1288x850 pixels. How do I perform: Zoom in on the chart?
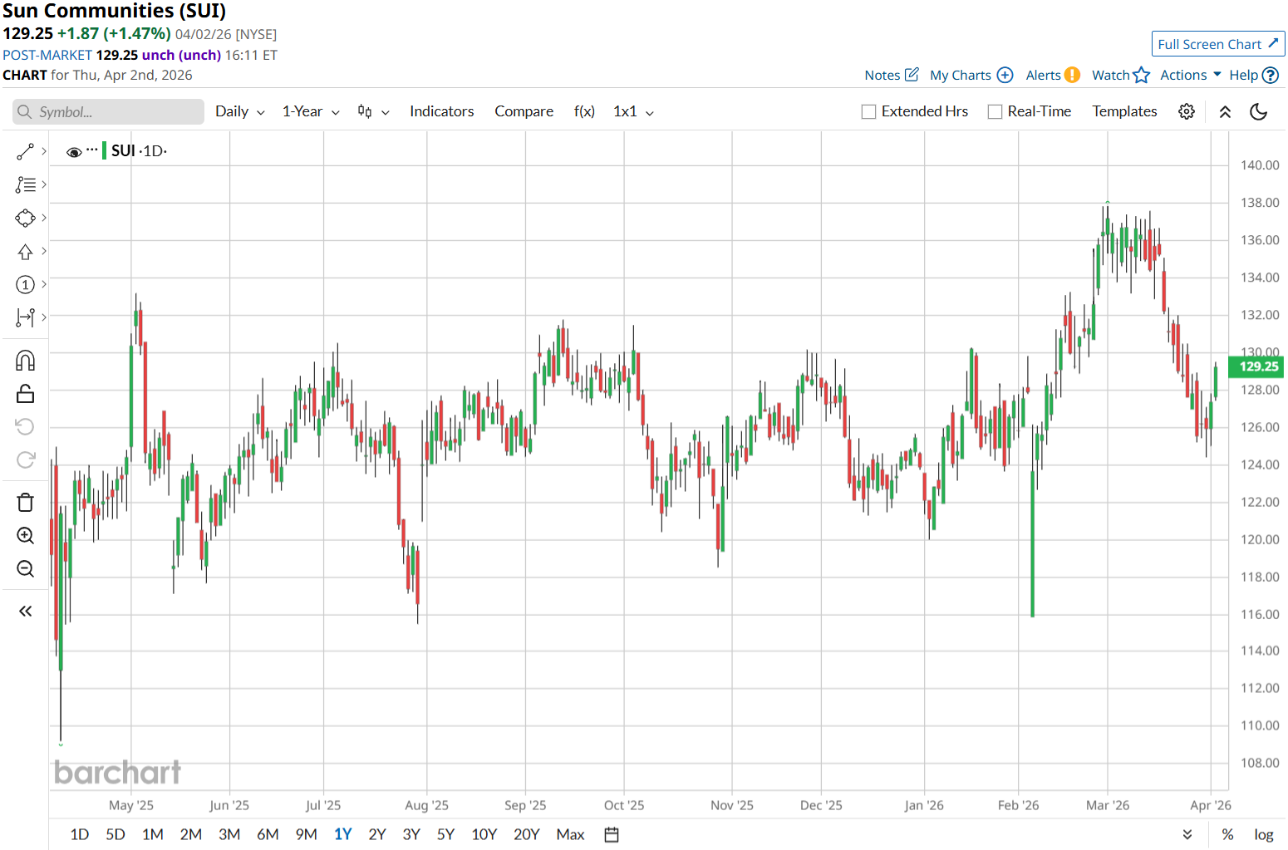tap(25, 536)
